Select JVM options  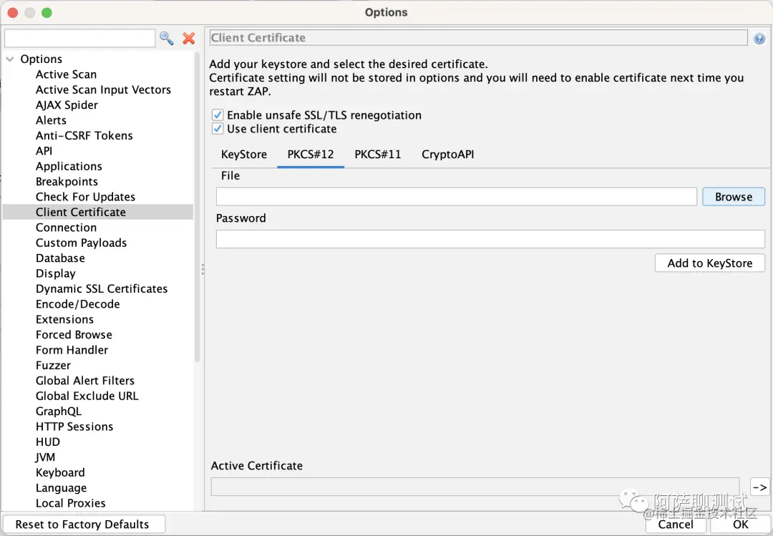(45, 457)
